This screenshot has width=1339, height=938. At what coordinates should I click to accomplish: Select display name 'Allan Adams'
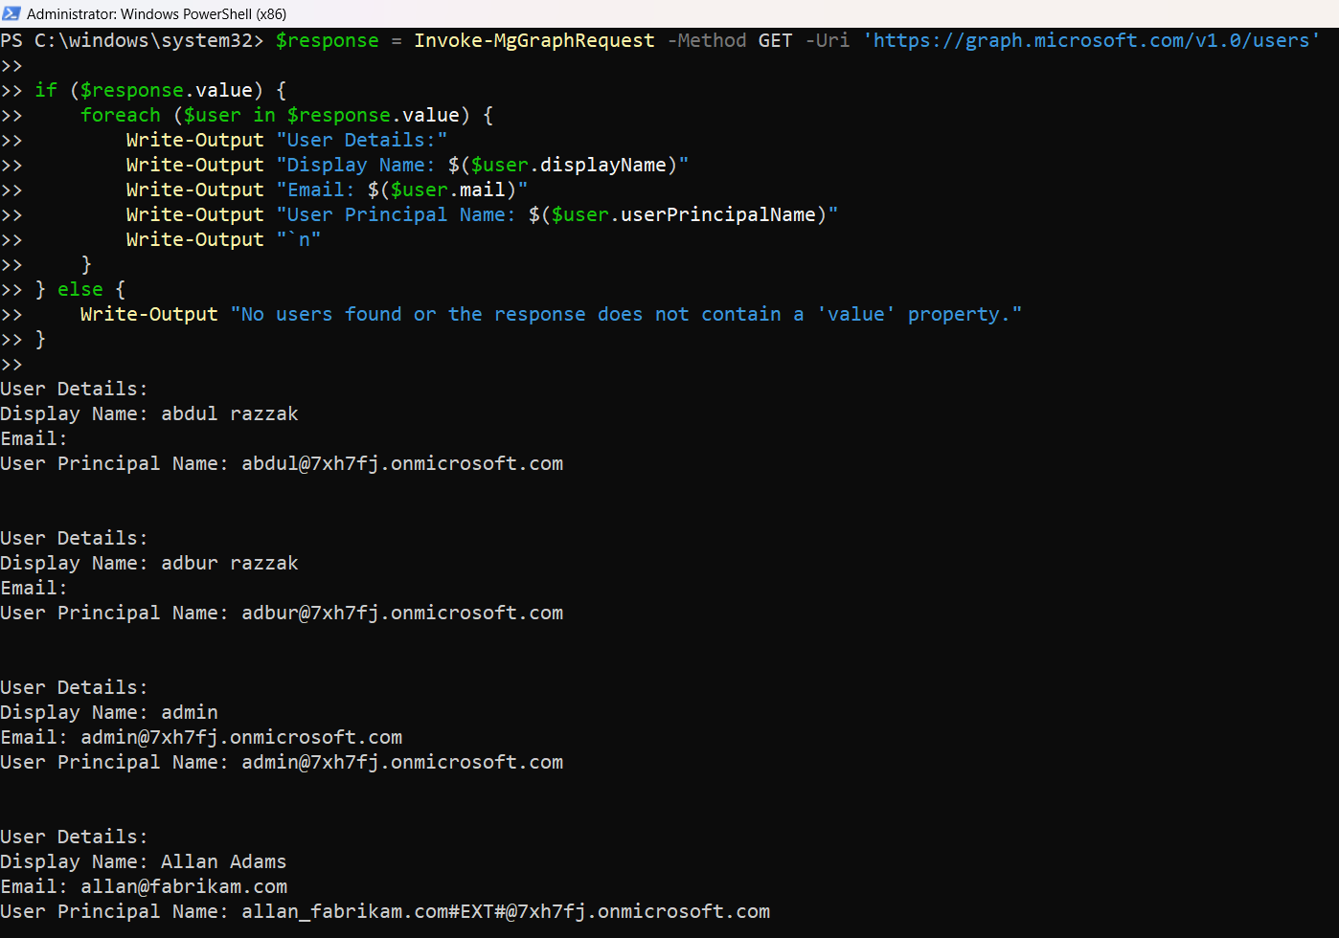[x=223, y=860]
